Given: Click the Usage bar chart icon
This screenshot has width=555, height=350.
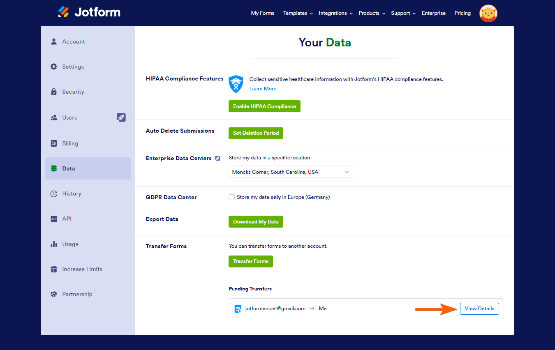Looking at the screenshot, I should pos(54,244).
